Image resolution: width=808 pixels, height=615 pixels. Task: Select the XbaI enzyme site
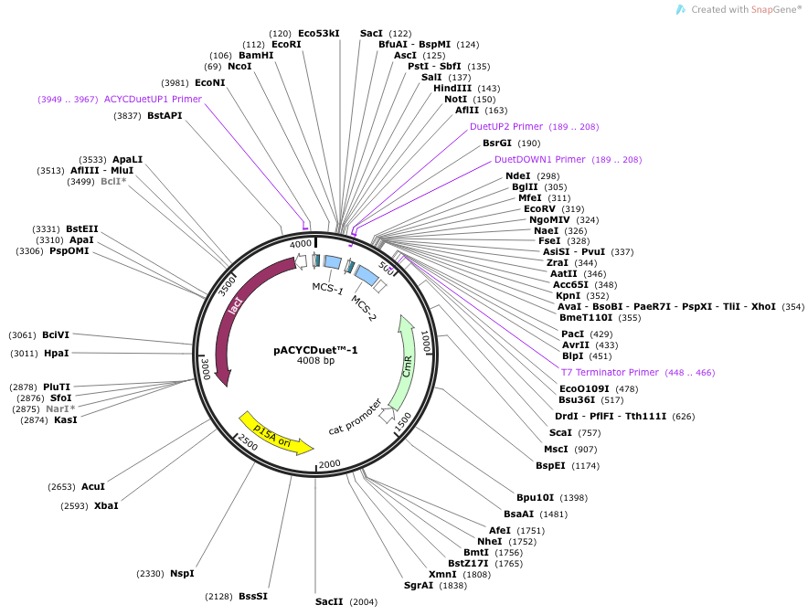pyautogui.click(x=106, y=505)
